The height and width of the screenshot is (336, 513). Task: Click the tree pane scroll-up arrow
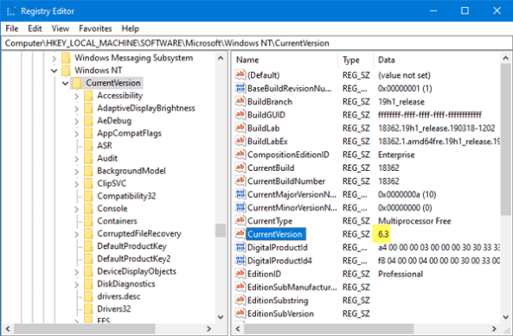click(x=221, y=58)
